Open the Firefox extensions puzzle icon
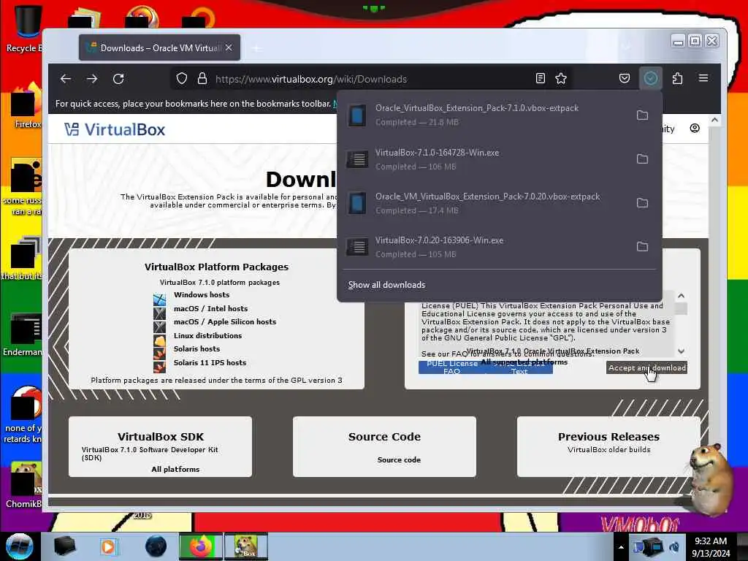This screenshot has width=748, height=561. (x=677, y=79)
